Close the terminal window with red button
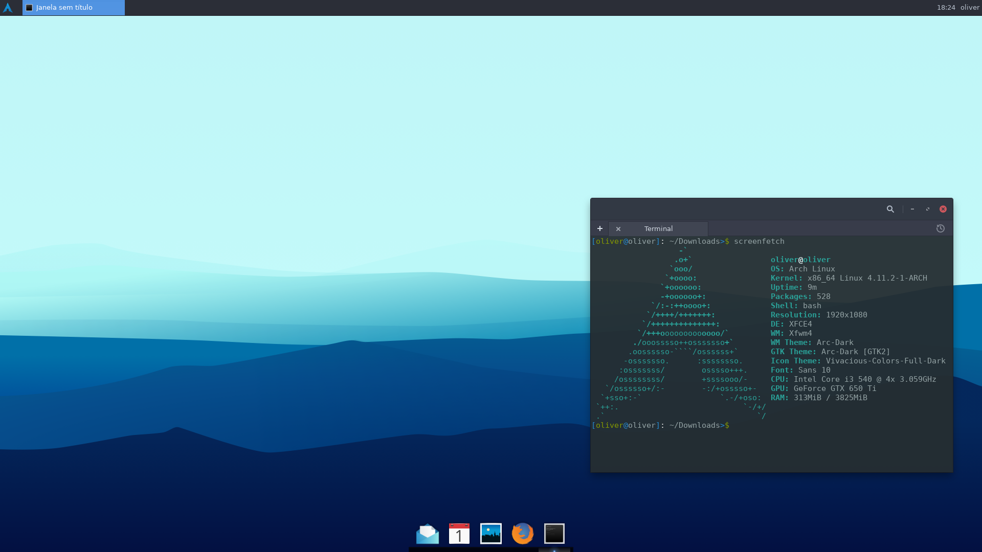 (x=943, y=209)
